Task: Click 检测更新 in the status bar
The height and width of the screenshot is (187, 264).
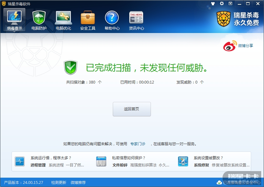Action: tap(59, 182)
